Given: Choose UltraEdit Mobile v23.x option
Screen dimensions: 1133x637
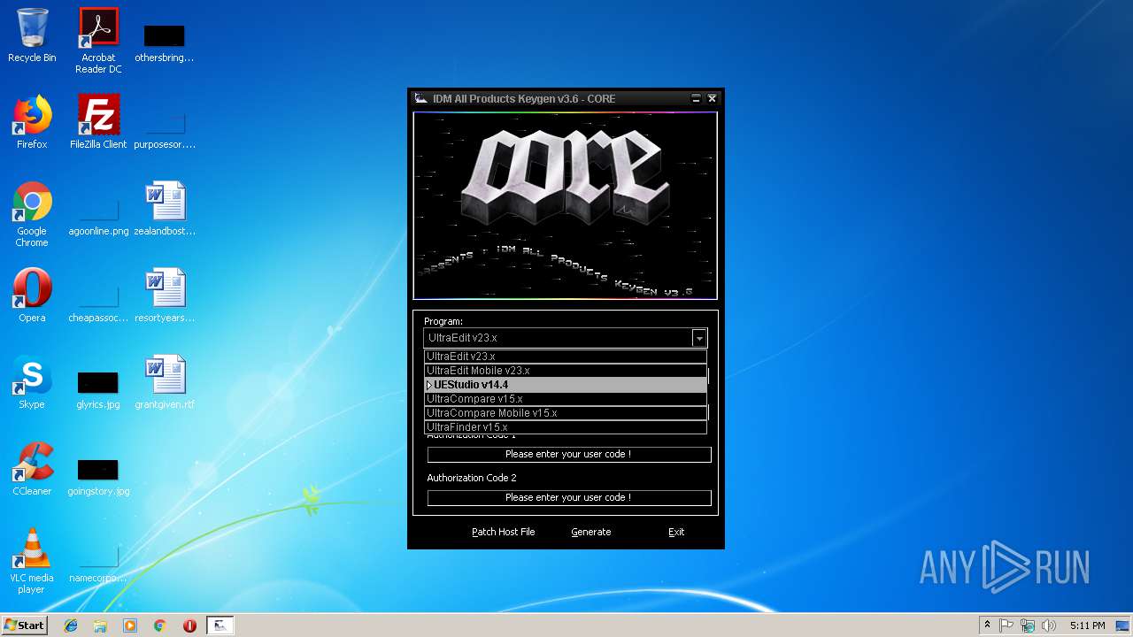Looking at the screenshot, I should [566, 371].
